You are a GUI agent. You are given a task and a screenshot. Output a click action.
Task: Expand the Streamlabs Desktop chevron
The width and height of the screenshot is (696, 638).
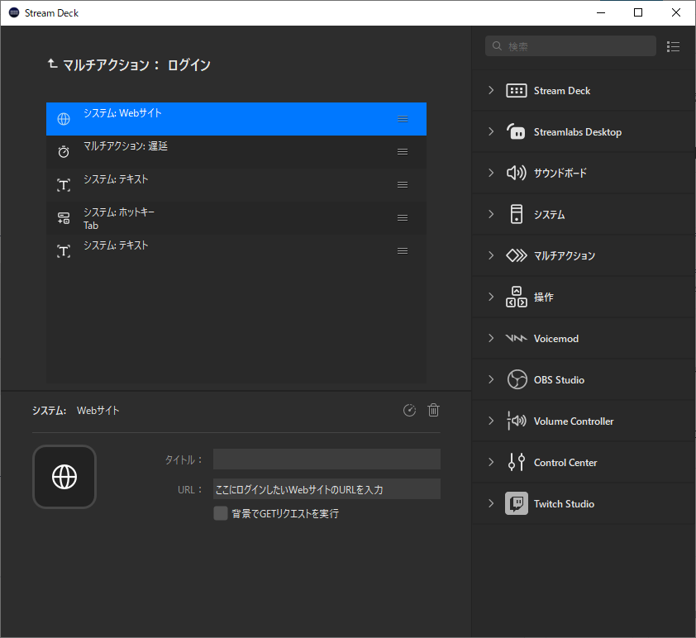click(491, 131)
